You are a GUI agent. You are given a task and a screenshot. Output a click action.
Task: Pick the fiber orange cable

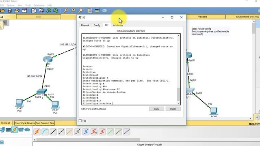pos(69,132)
